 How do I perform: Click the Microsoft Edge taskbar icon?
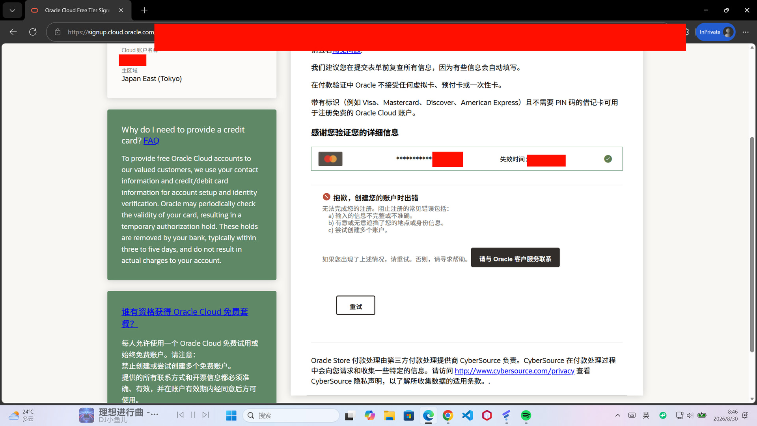[x=428, y=415]
